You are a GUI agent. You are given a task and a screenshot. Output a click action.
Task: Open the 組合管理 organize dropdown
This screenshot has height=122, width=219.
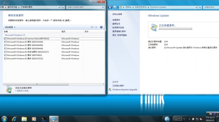click(x=10, y=27)
